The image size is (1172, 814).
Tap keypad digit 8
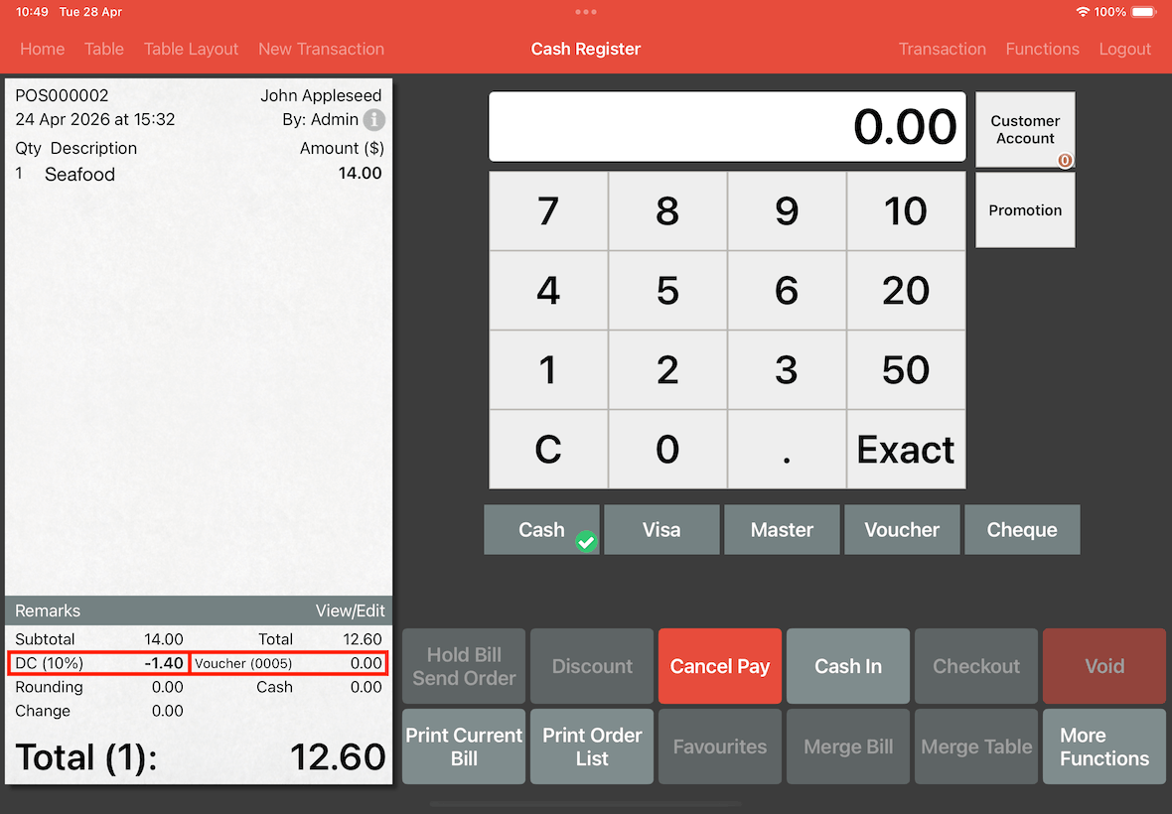point(667,211)
